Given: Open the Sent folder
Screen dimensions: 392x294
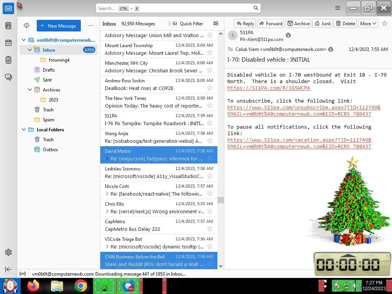Looking at the screenshot, I should click(59, 80).
